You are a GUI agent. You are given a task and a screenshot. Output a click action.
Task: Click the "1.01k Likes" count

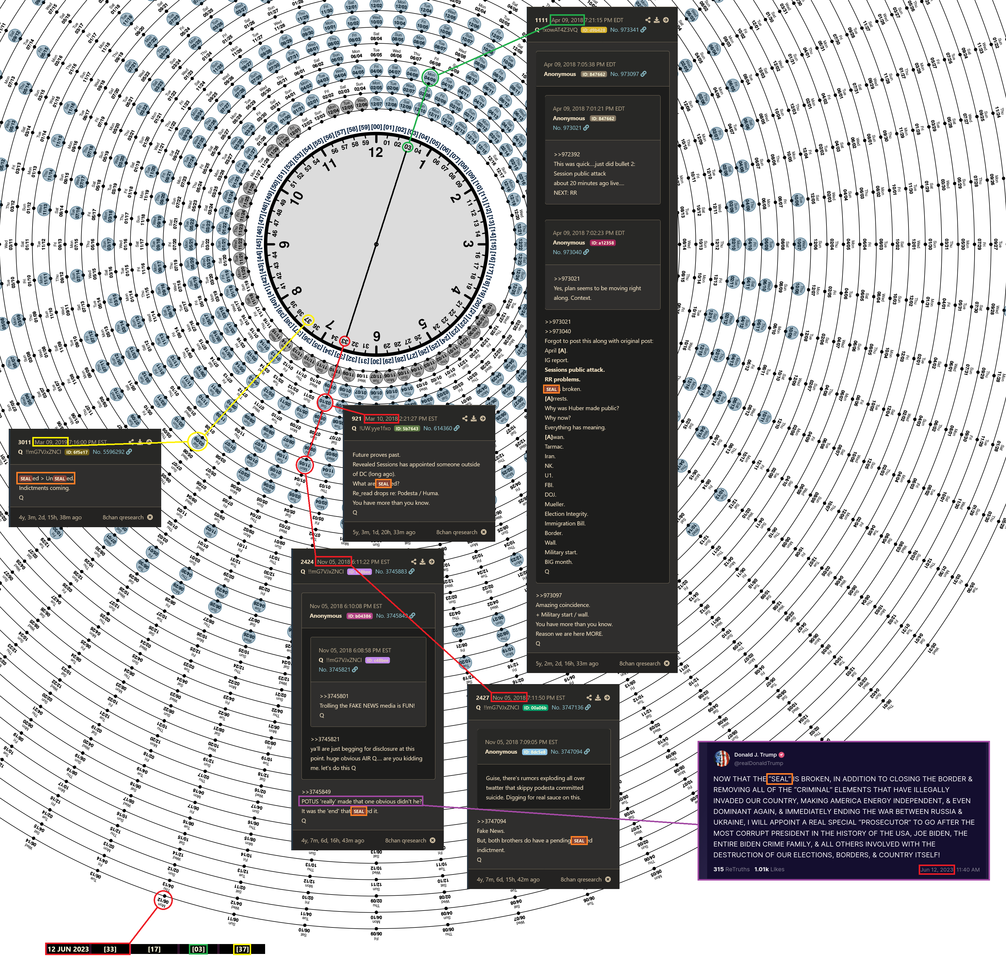coord(769,869)
